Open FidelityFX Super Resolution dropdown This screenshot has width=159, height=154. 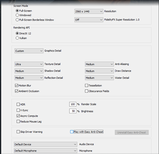point(89,20)
